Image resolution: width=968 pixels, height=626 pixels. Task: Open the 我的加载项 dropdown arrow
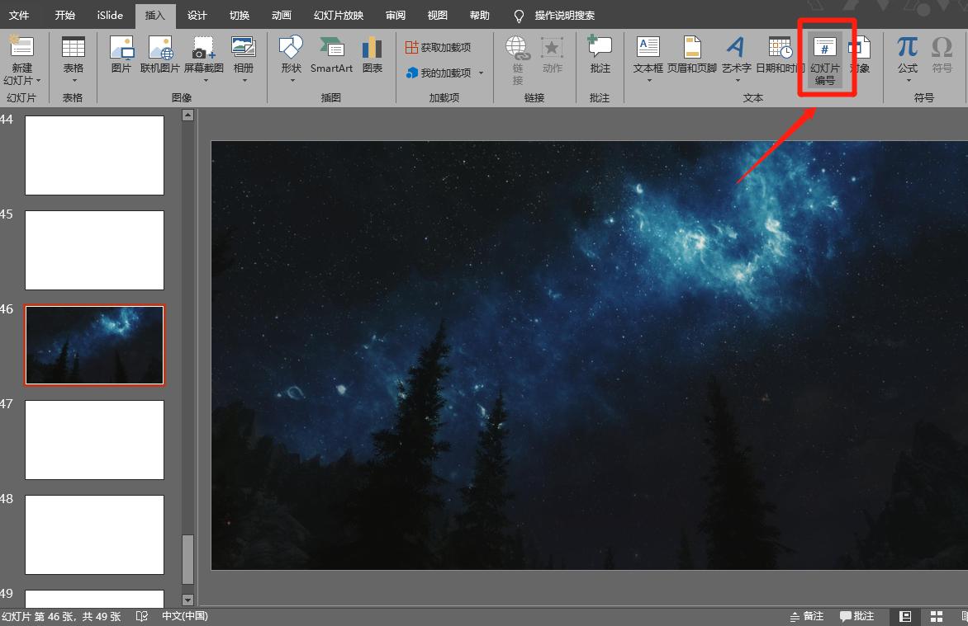tap(482, 73)
